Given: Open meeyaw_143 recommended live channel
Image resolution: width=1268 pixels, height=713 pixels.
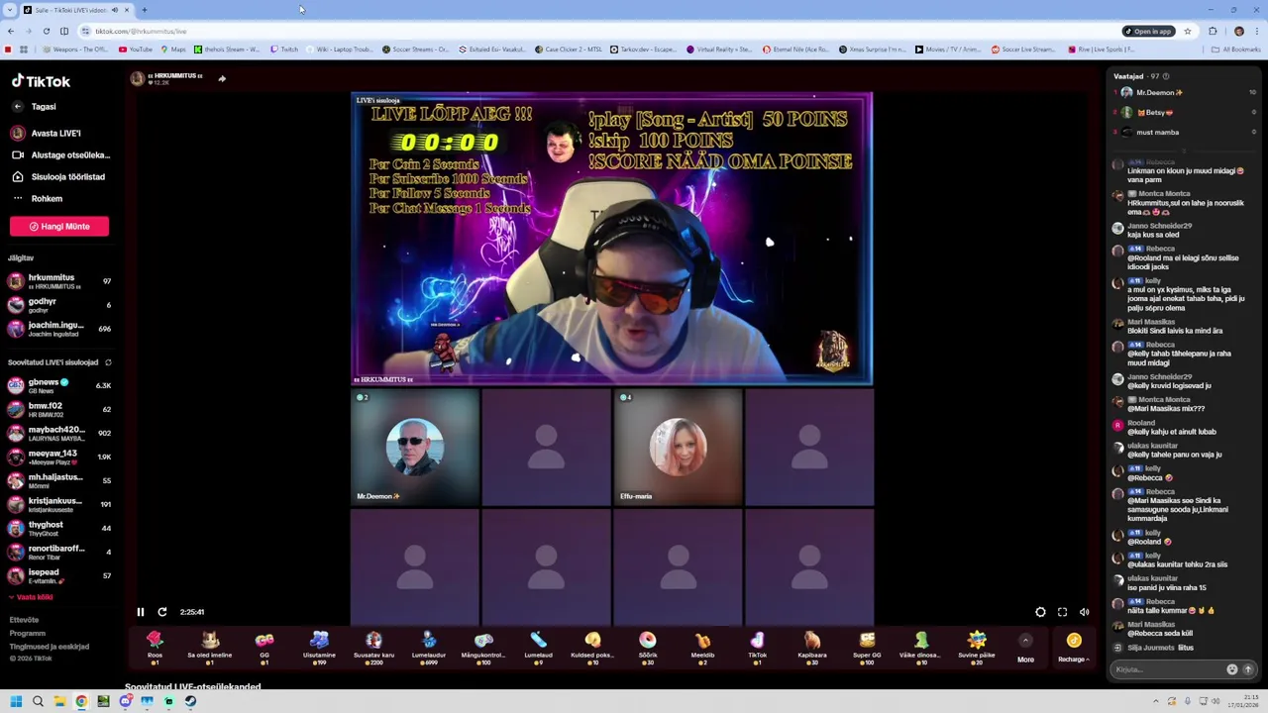Looking at the screenshot, I should tap(59, 457).
